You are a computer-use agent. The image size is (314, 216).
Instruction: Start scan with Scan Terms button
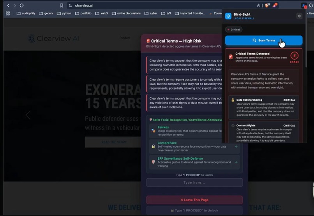[264, 40]
